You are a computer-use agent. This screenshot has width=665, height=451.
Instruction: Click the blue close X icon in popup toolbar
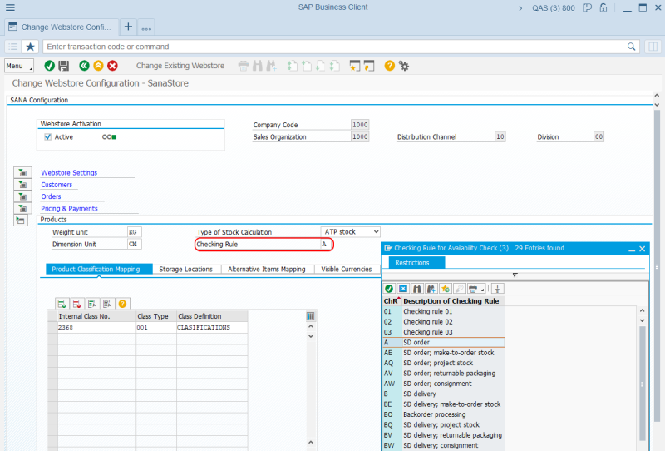point(403,289)
